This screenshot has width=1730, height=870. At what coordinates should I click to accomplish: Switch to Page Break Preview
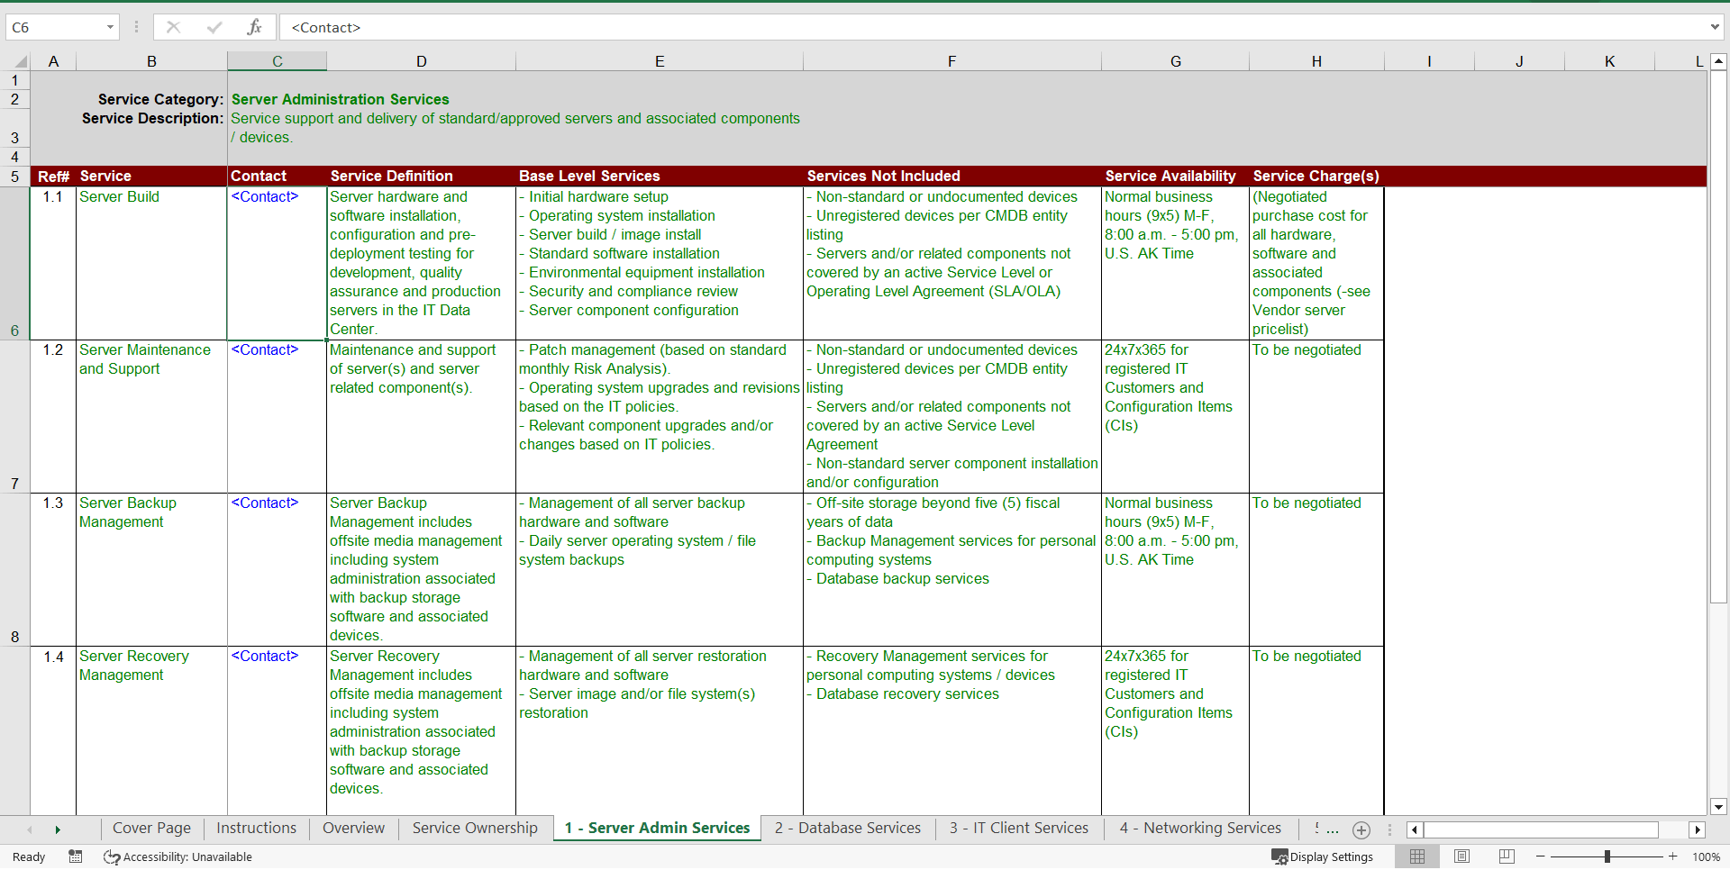point(1507,856)
